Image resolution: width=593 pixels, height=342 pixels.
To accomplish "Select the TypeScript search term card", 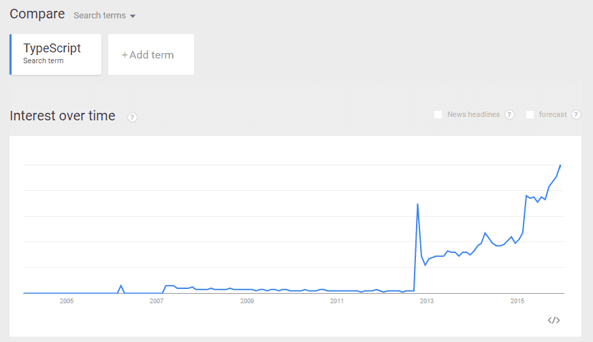I will point(57,54).
